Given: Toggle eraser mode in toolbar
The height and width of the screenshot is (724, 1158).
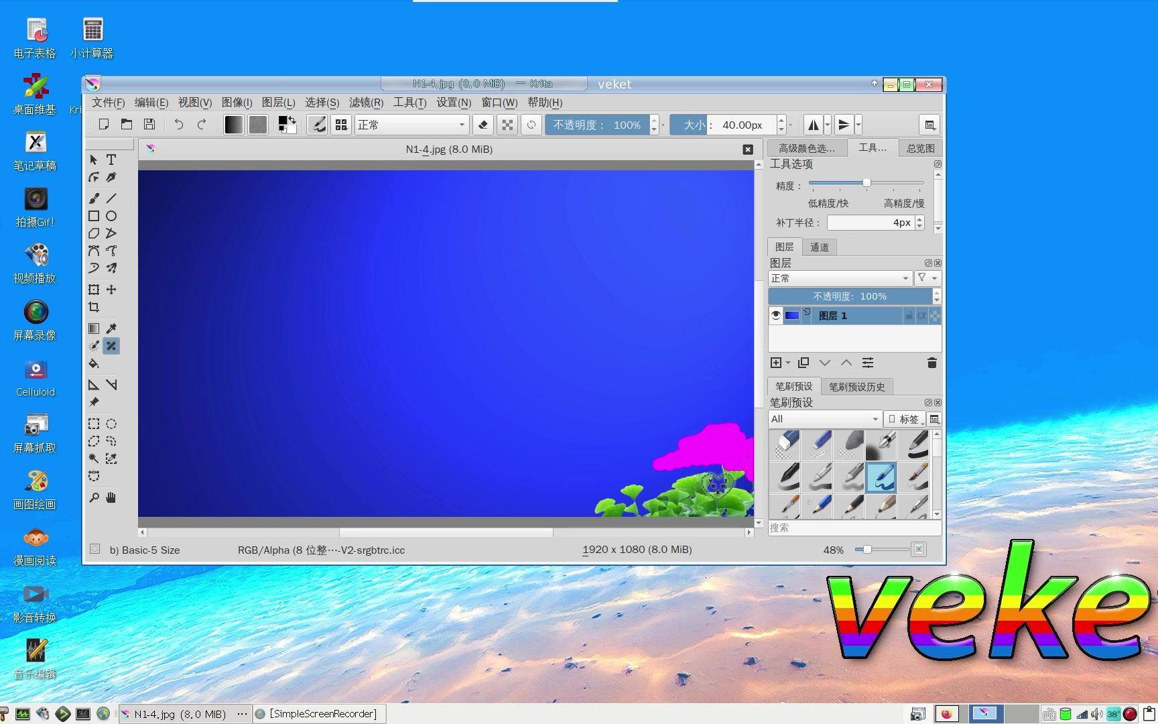Looking at the screenshot, I should click(483, 125).
